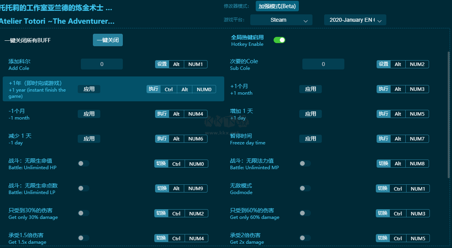The width and height of the screenshot is (452, 248).
Task: Click NUM8 key of Unlimited MP hotkey
Action: (x=417, y=164)
